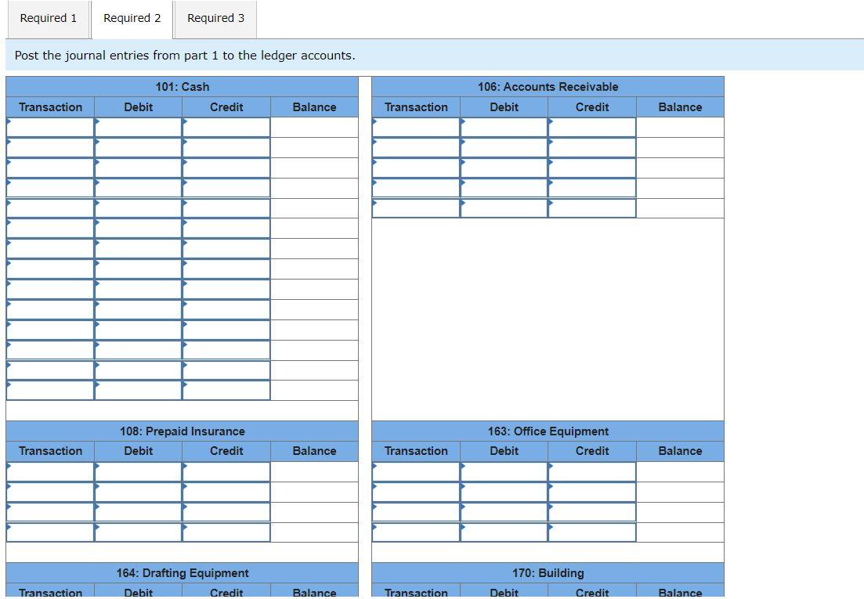Screen dimensions: 864x599
Task: Click first Balance cell in Accounts Receivable ledger
Action: 681,127
